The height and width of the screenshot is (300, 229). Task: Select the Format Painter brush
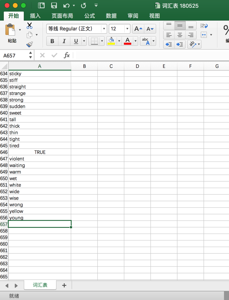[x=29, y=44]
